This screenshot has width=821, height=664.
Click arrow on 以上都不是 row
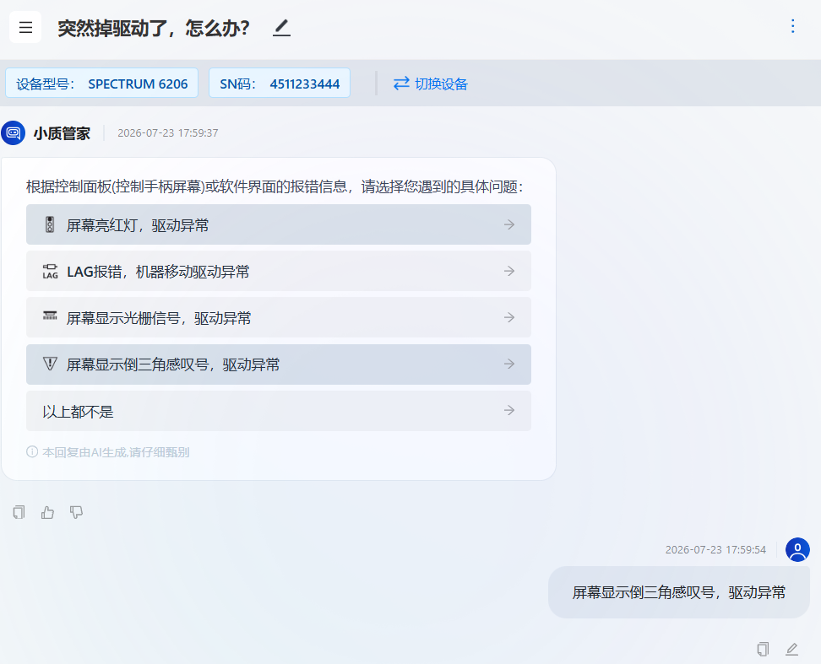pos(509,410)
